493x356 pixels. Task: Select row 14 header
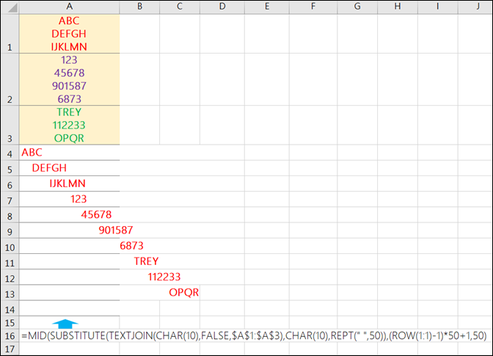(x=10, y=308)
